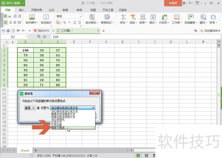Click the Save icon in quick toolbar
The height and width of the screenshot is (158, 222).
tap(3, 31)
